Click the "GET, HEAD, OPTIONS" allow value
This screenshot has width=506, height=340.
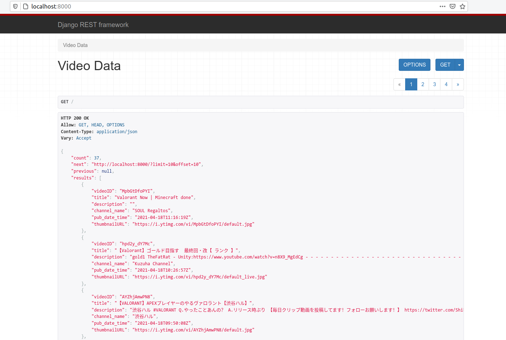pyautogui.click(x=102, y=125)
